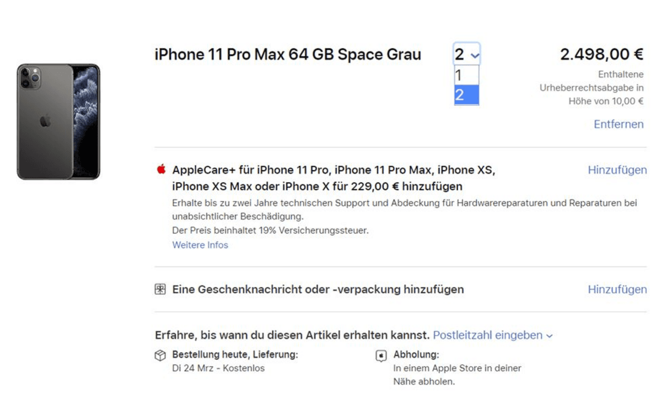Click the red Apple logo beside AppleCare+
The width and height of the screenshot is (661, 405).
161,169
